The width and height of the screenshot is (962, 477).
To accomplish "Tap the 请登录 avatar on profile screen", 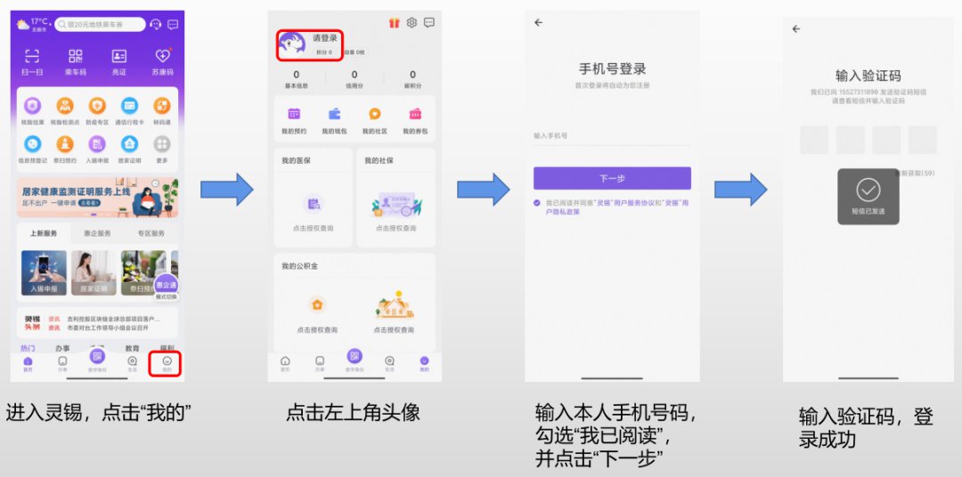I will (x=292, y=44).
